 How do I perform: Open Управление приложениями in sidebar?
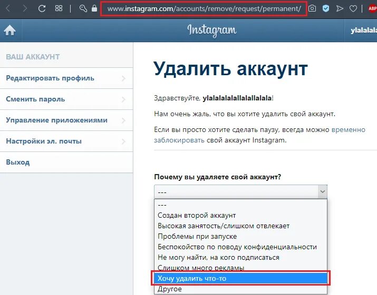[66, 120]
